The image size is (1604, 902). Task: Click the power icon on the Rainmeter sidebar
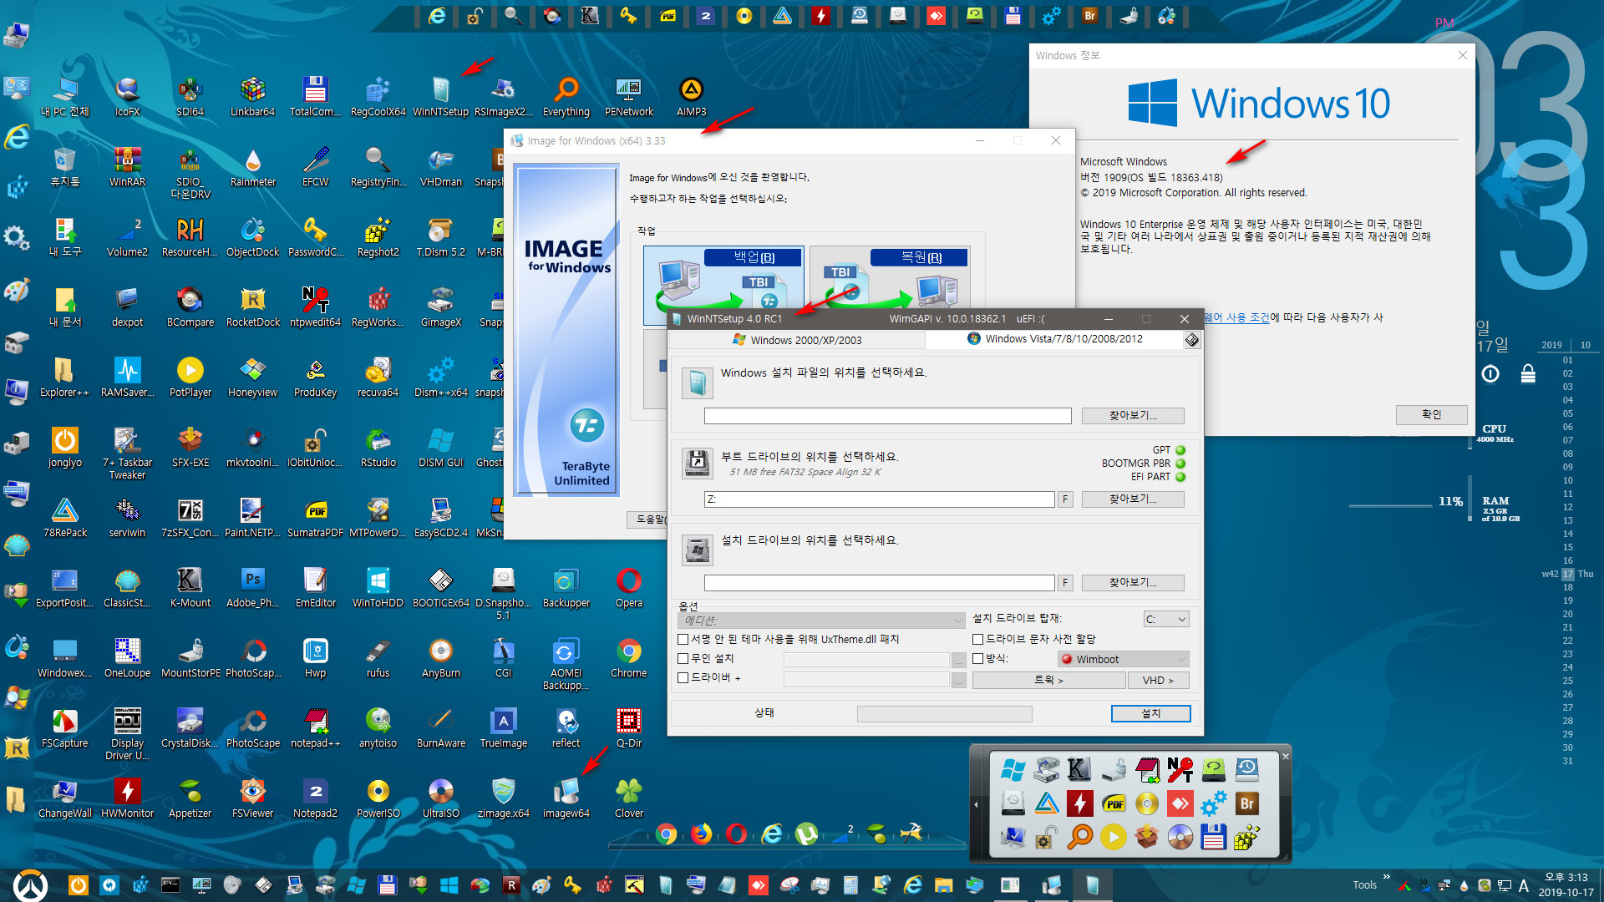point(1490,374)
